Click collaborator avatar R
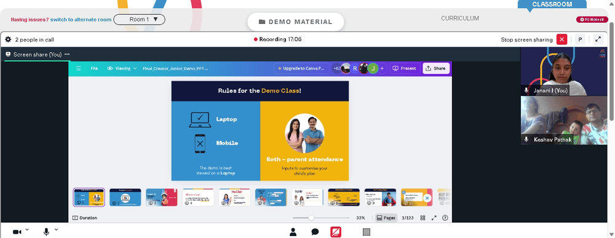This screenshot has width=615, height=238. click(x=355, y=68)
